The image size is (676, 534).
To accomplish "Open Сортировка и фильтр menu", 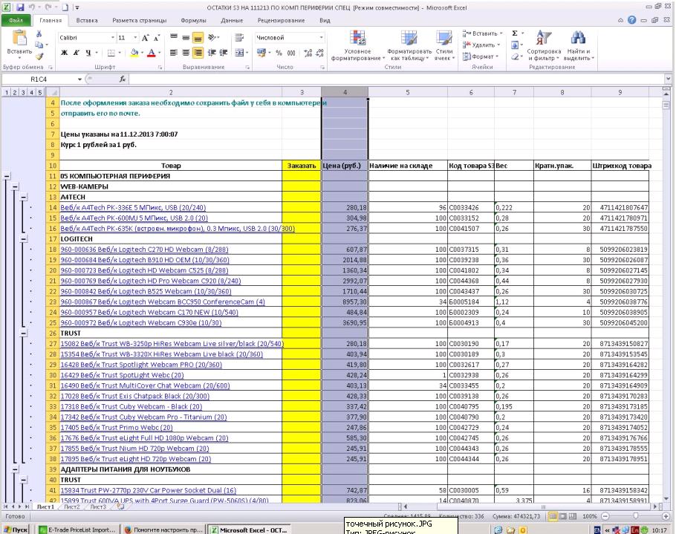I will point(544,46).
